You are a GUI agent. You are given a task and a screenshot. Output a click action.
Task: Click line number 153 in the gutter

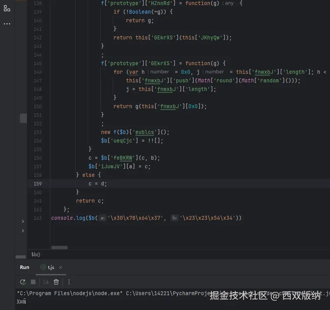click(37, 132)
